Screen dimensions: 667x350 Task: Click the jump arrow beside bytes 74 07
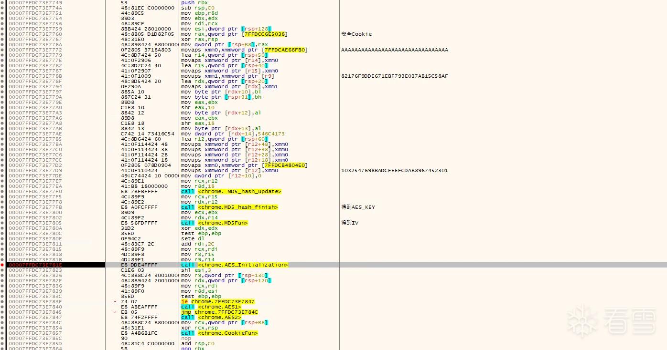[115, 301]
